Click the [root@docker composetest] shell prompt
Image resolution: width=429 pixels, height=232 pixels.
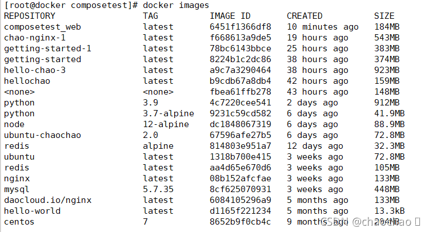click(x=69, y=5)
